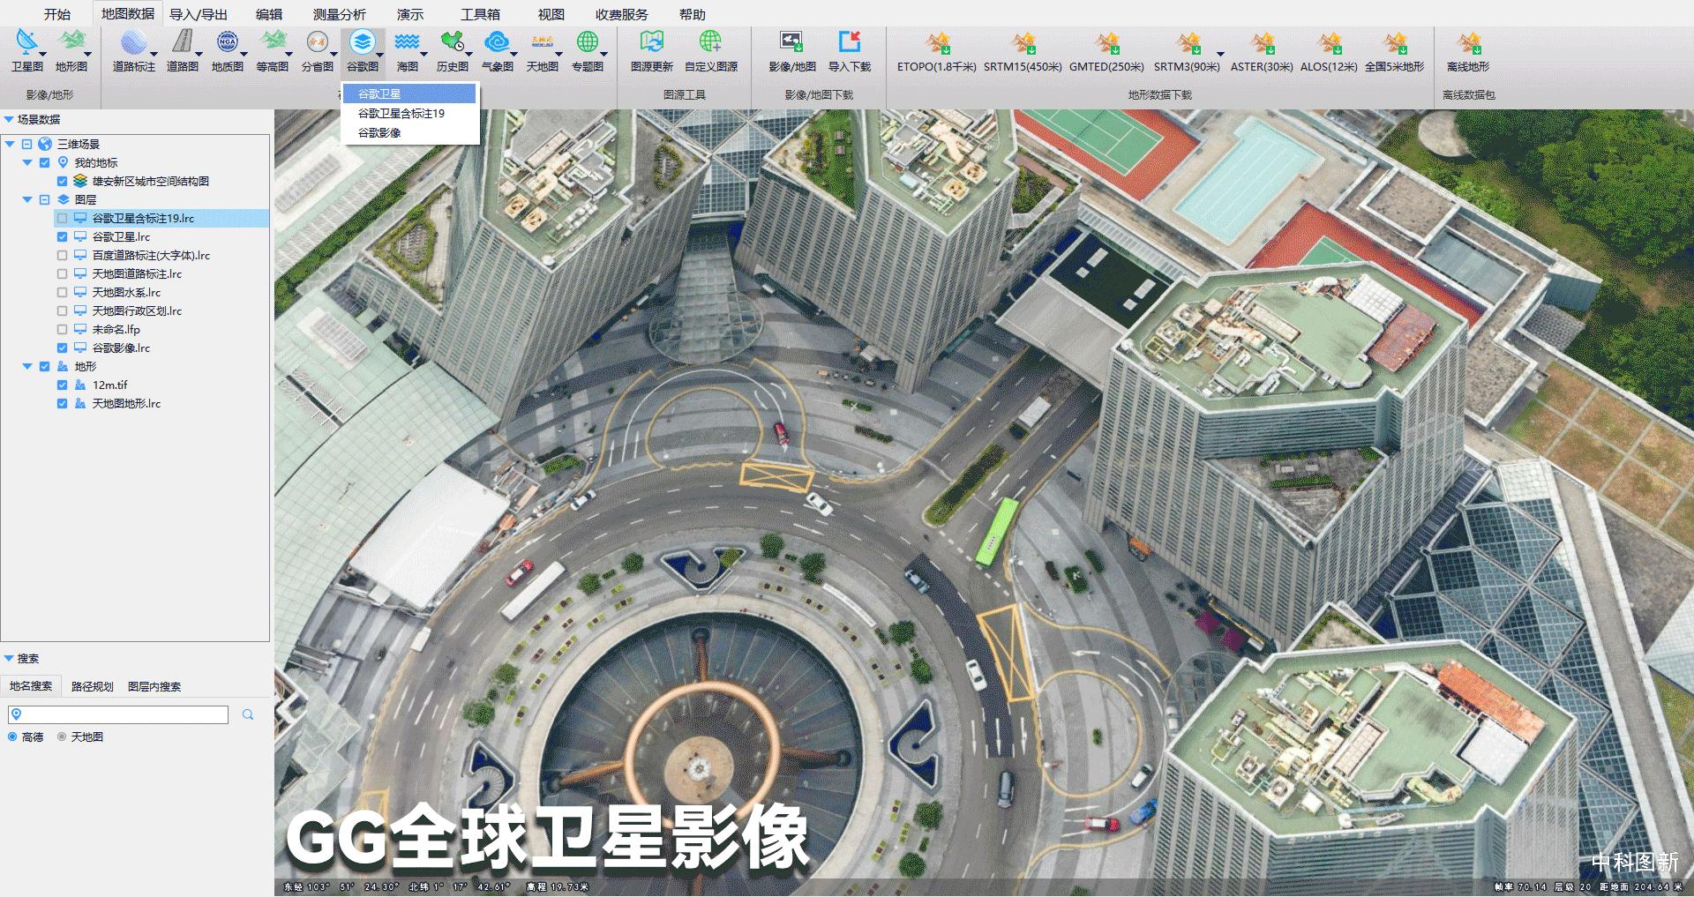Viewport: 1694px width, 897px height.
Task: Switch to the 路径规划 search tab
Action: (x=93, y=686)
